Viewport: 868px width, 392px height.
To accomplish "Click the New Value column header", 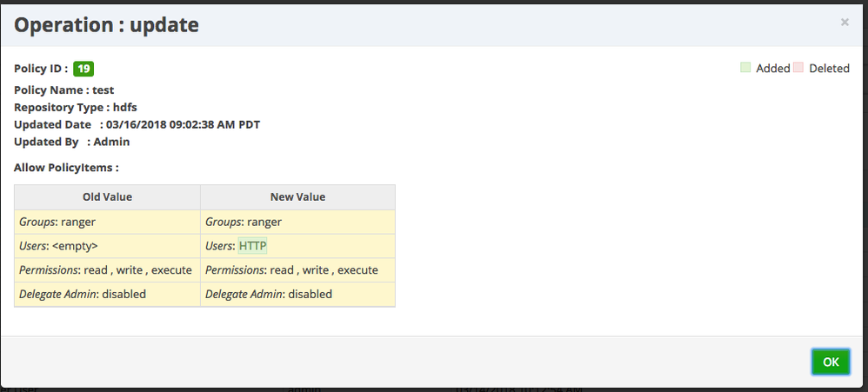I will pyautogui.click(x=297, y=196).
